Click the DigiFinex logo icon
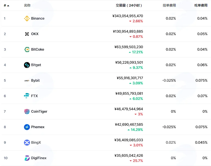Image resolution: width=211 pixels, height=166 pixels. click(x=27, y=158)
